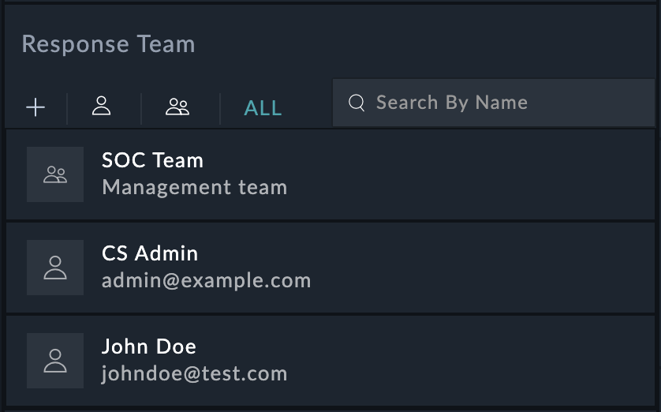Open the SOC Team name label
This screenshot has width=661, height=412.
tap(152, 160)
